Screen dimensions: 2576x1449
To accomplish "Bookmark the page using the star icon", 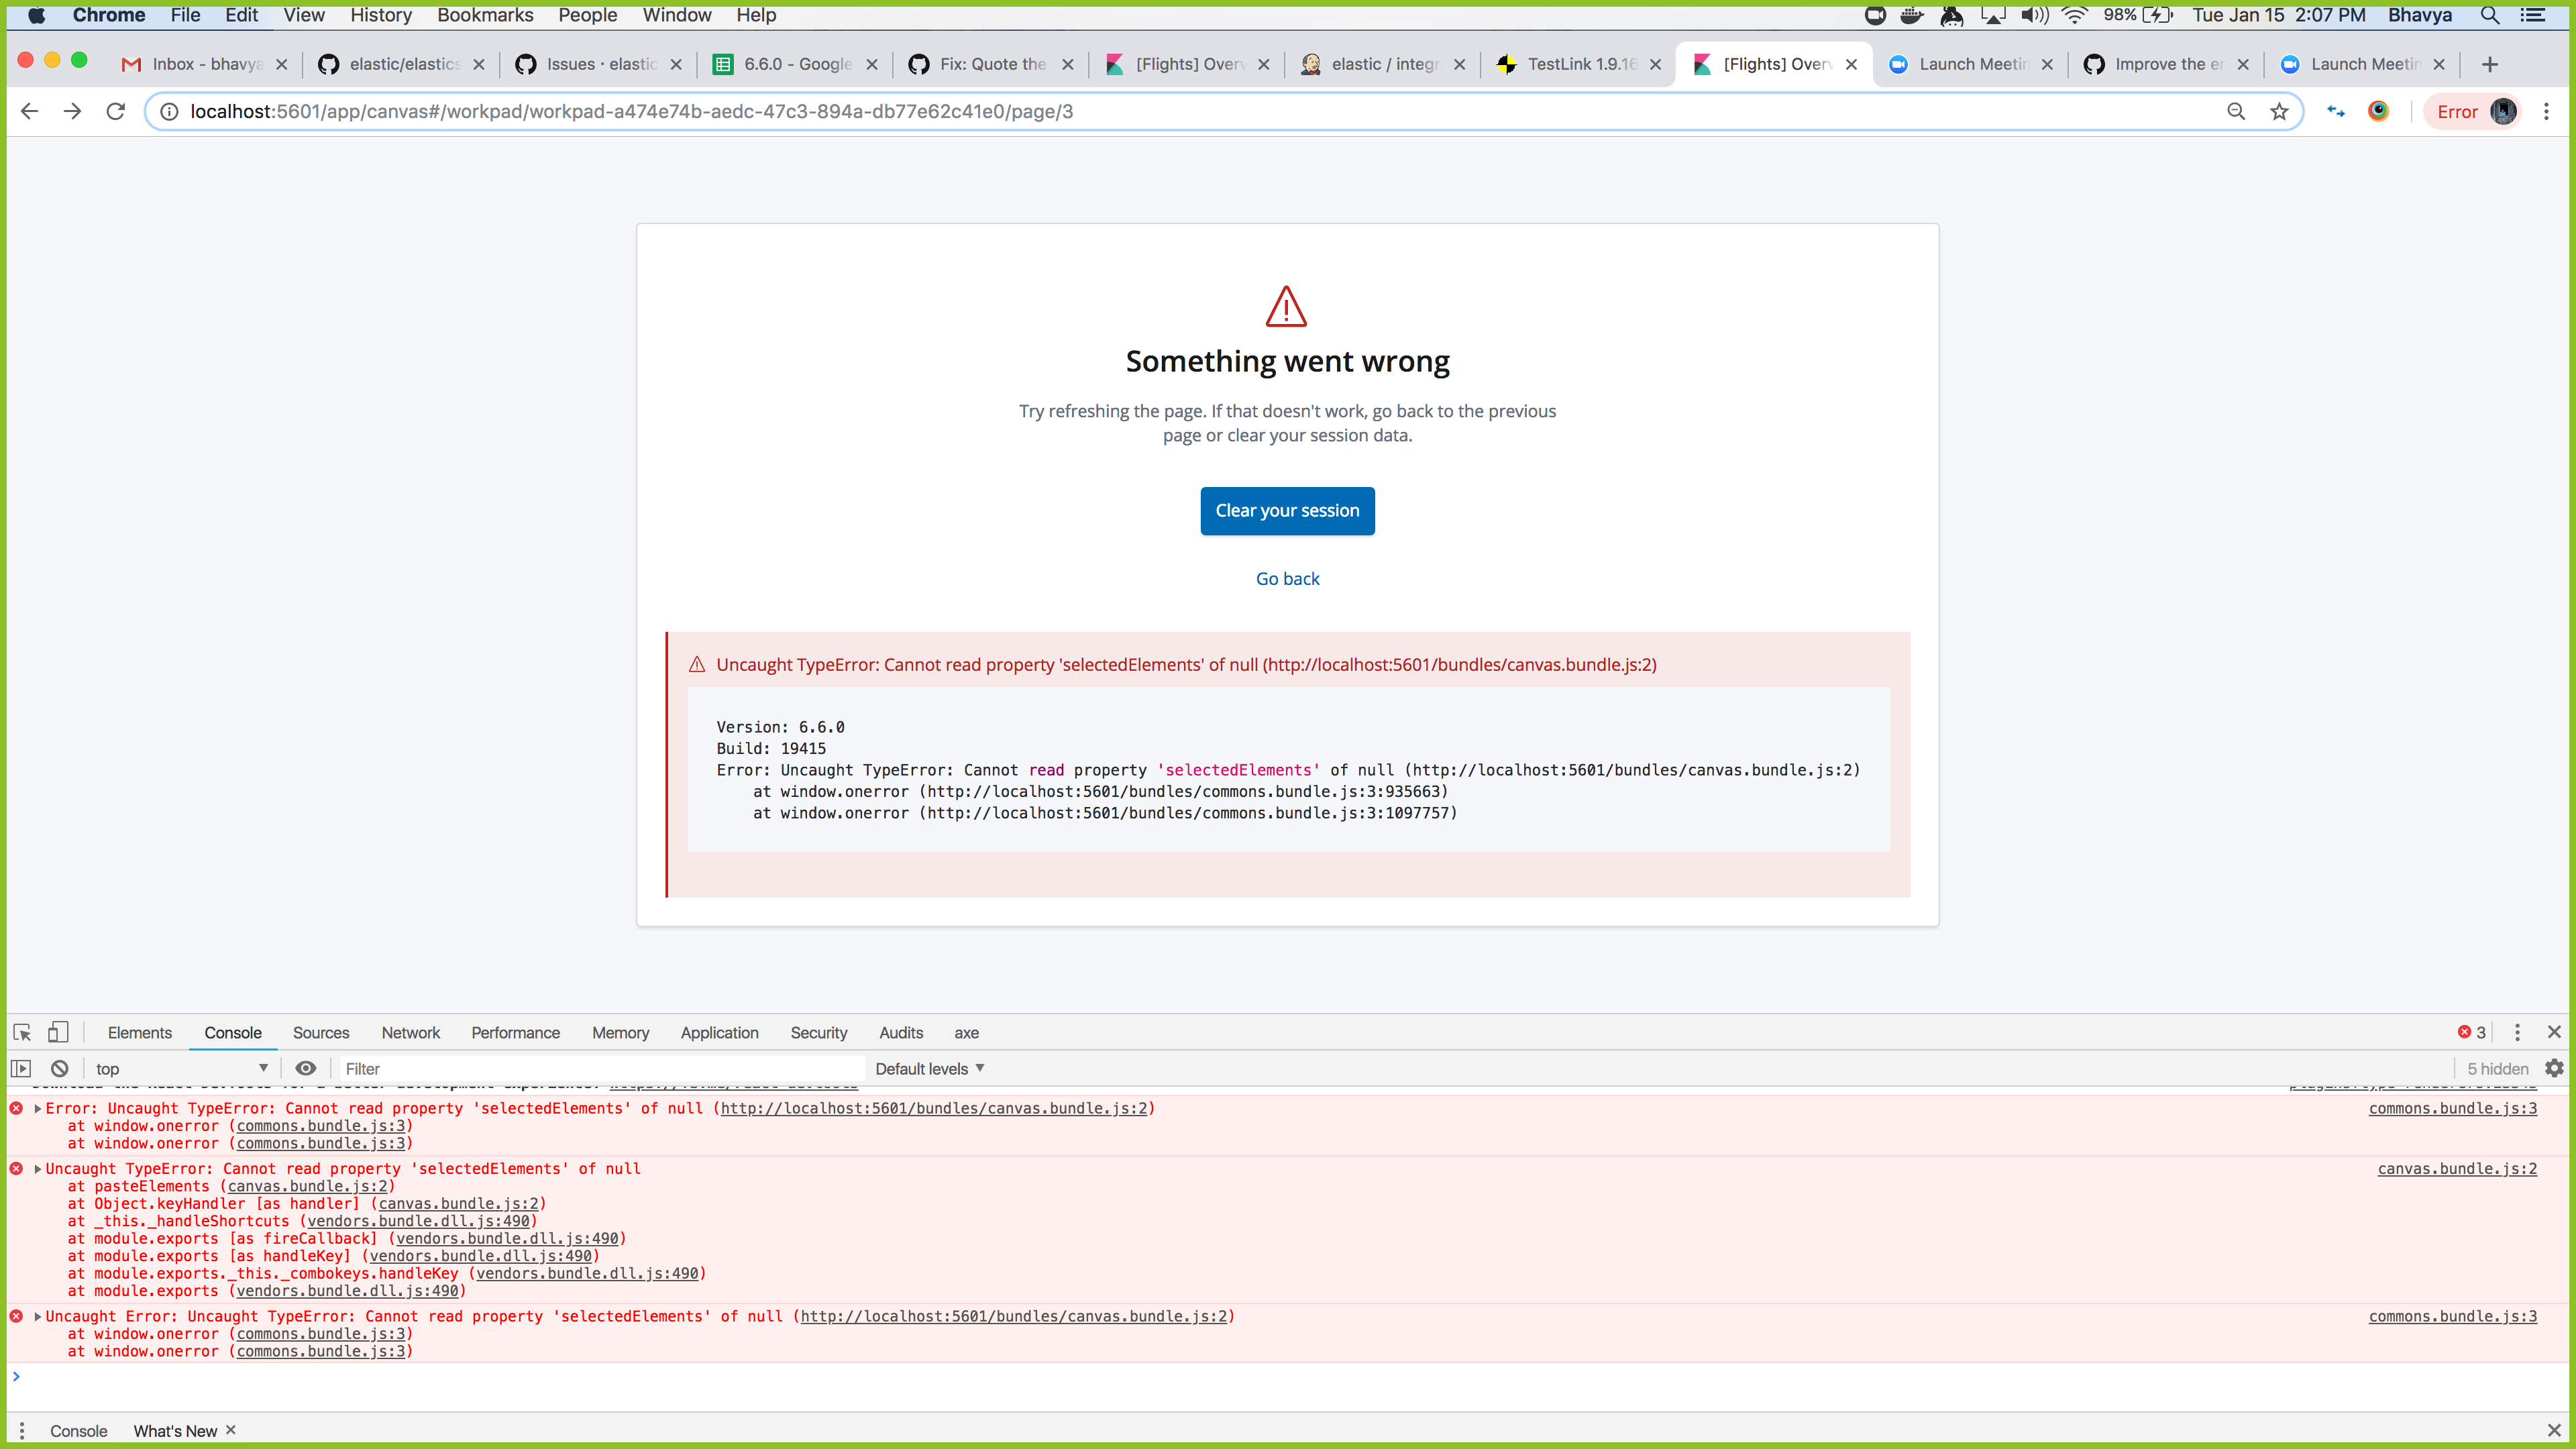I will 2280,111.
